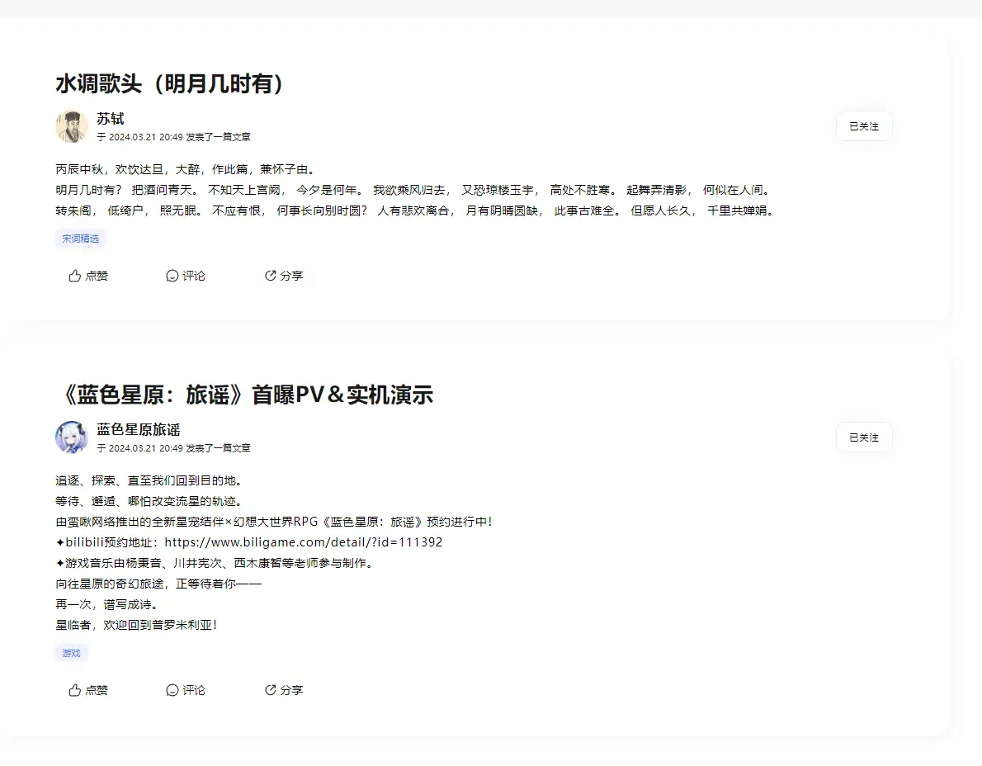Click the line 追逐、探索、直至我们回到目的地
The width and height of the screenshot is (982, 766).
[149, 480]
